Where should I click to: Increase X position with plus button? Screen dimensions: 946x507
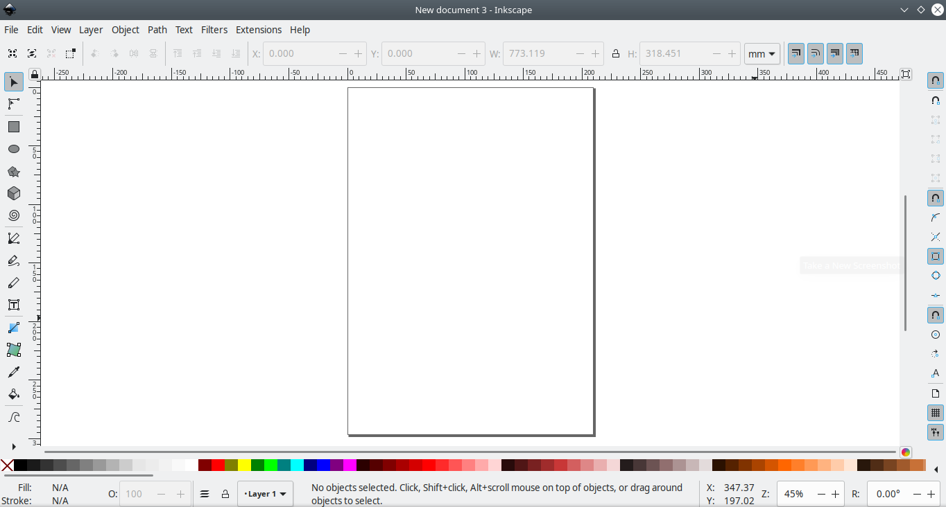click(359, 53)
